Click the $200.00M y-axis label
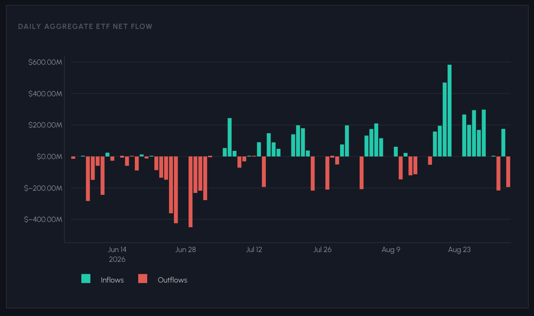The image size is (534, 316). coord(45,125)
